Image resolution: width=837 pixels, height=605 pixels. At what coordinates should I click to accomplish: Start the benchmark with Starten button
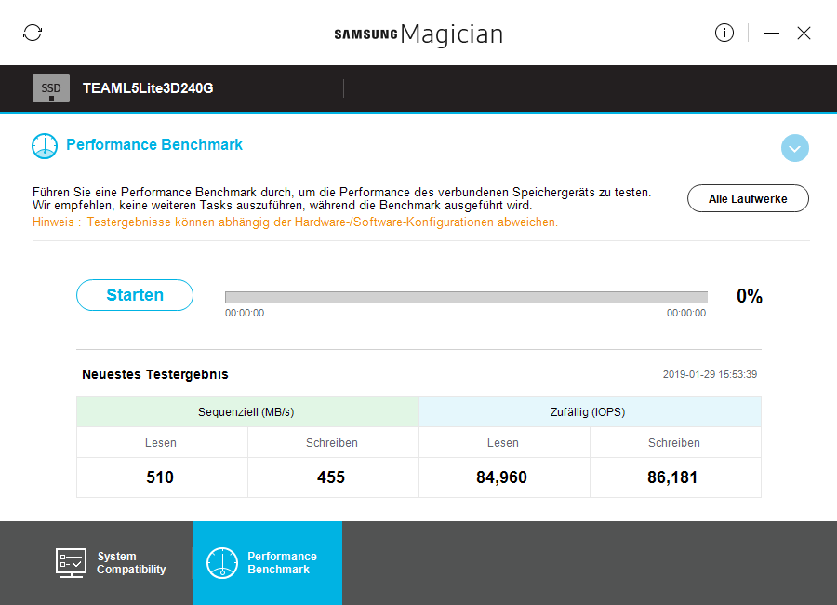(135, 295)
